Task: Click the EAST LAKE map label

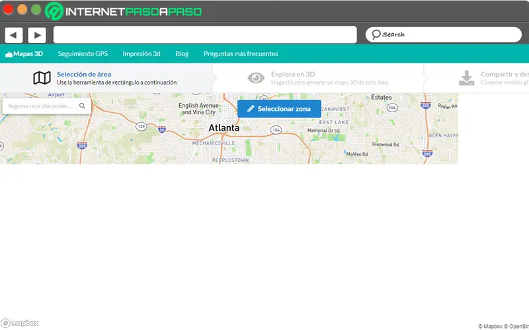Action: coord(334,122)
